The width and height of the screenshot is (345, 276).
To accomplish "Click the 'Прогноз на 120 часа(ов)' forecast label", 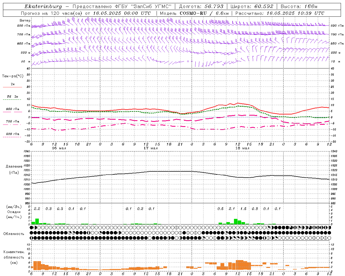I will point(52,13).
